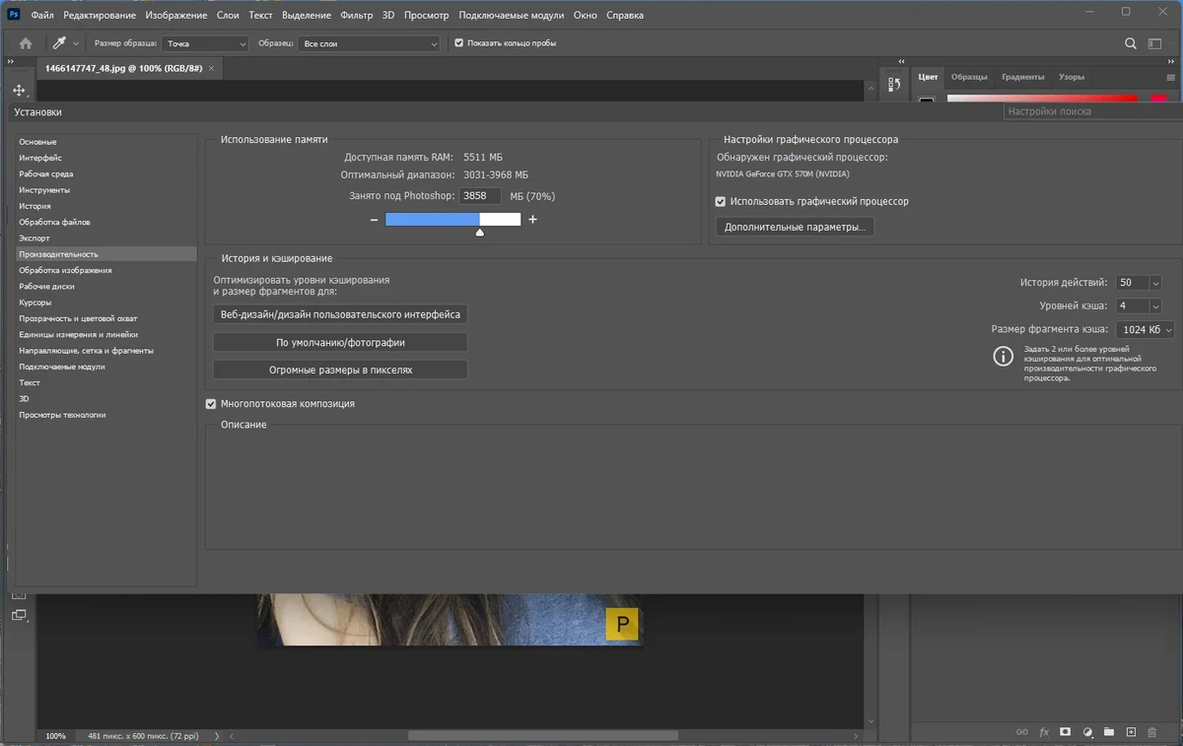Open the Файл menu
The height and width of the screenshot is (746, 1183).
(42, 16)
